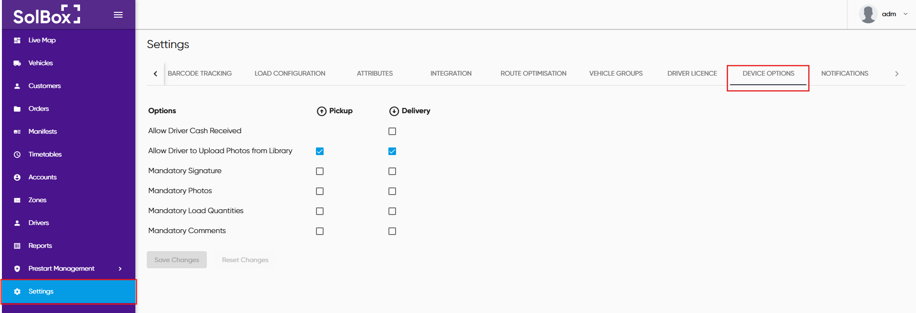This screenshot has height=313, width=916.
Task: Select the Orders folder icon
Action: pos(17,109)
